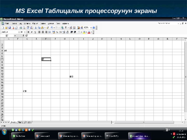
Task: Open the Edit menu
Action: click(x=14, y=23)
